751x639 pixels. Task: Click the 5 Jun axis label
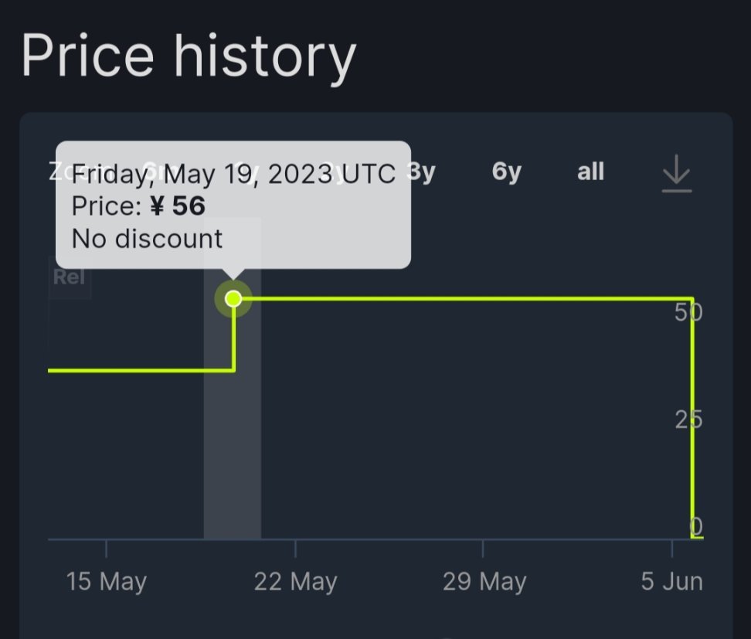click(672, 581)
